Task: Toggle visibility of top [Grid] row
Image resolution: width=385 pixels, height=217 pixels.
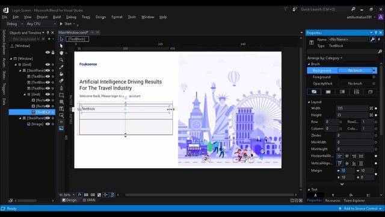Action: pos(48,64)
